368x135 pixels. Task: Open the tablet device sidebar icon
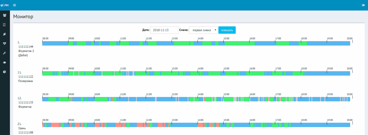click(4, 24)
